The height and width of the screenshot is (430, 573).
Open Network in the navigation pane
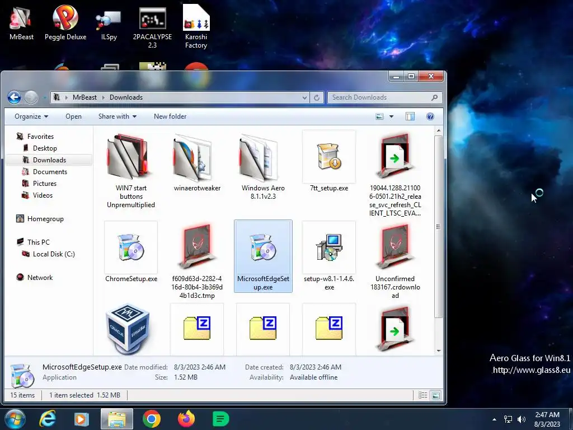click(40, 277)
